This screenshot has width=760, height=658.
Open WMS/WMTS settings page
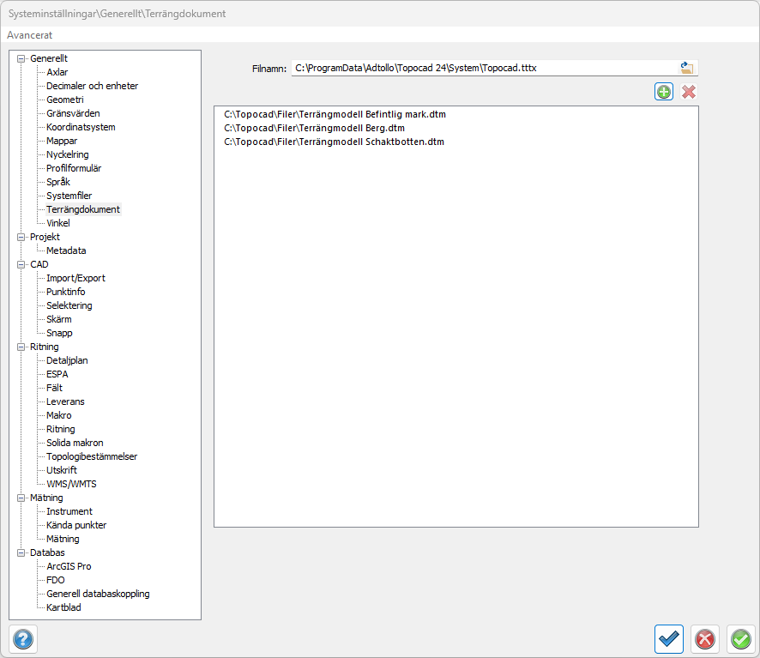71,484
